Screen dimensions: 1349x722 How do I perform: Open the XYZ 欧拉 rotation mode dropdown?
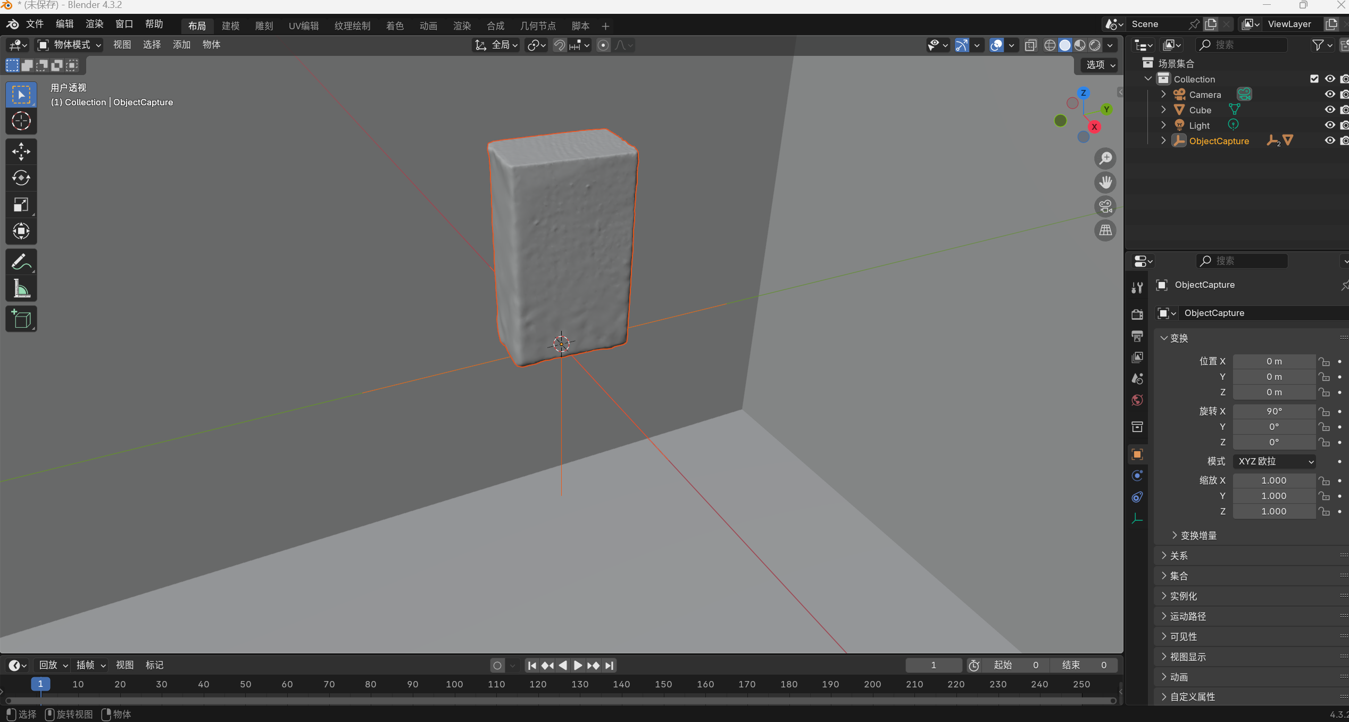1275,461
